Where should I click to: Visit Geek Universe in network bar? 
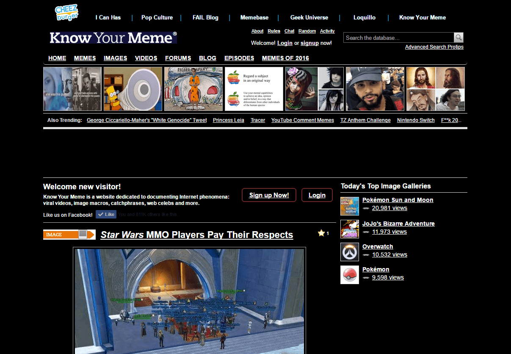tap(309, 17)
